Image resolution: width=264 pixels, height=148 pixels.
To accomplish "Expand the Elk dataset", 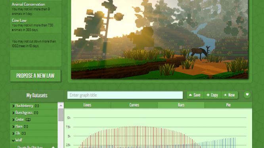I will click(x=34, y=133).
